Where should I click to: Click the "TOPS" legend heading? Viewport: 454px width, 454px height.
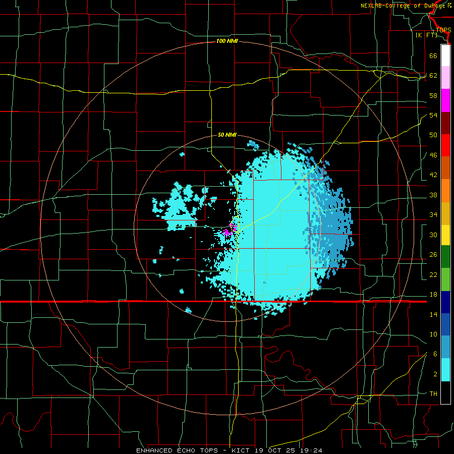[443, 30]
